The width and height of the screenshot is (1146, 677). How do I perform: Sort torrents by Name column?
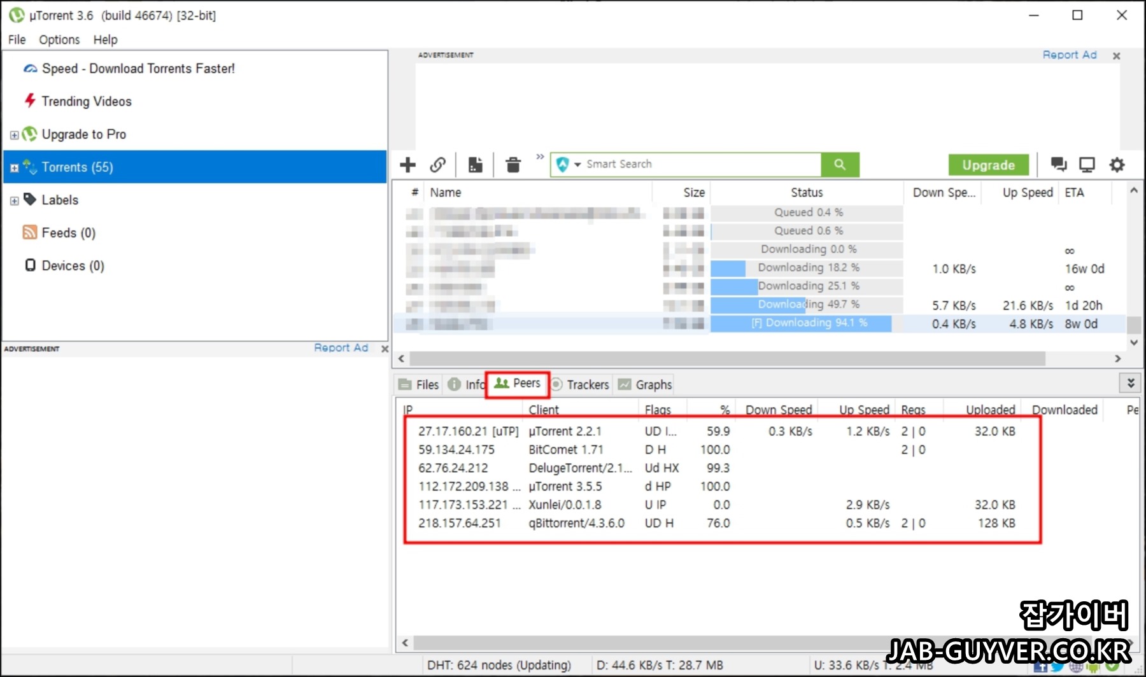click(538, 192)
